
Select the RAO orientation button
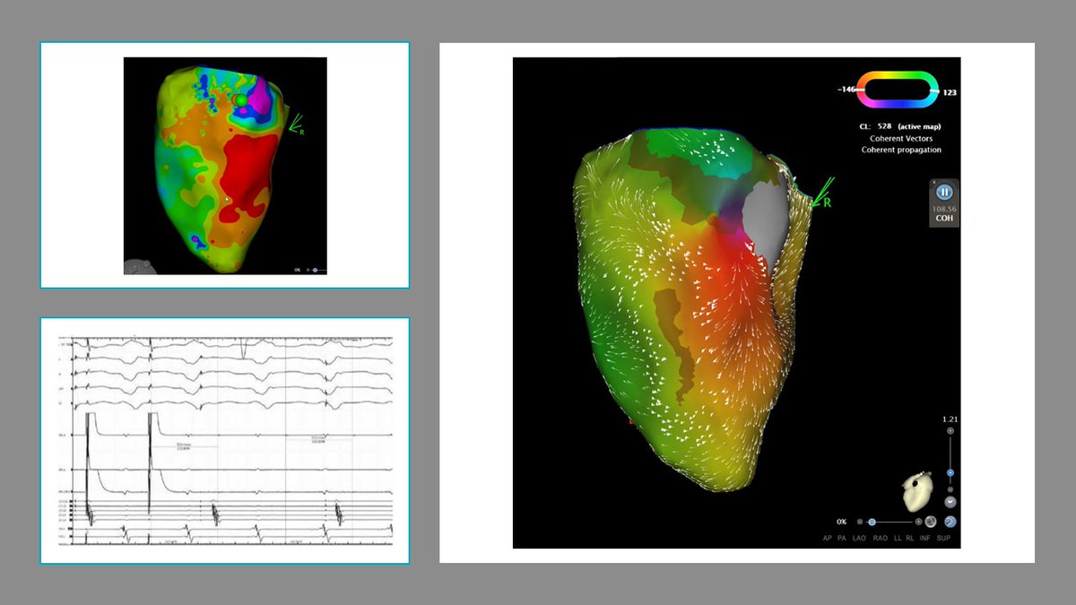tap(880, 538)
